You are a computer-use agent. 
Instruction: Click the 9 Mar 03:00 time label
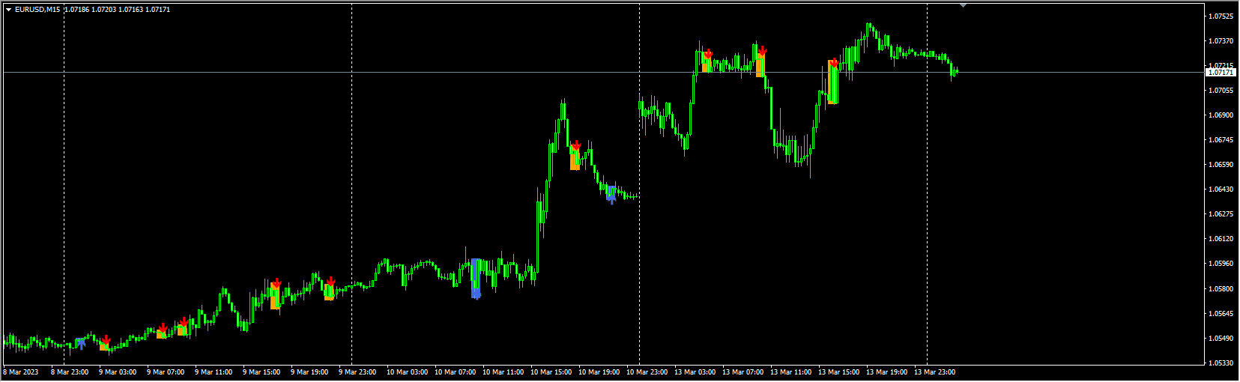coord(118,372)
